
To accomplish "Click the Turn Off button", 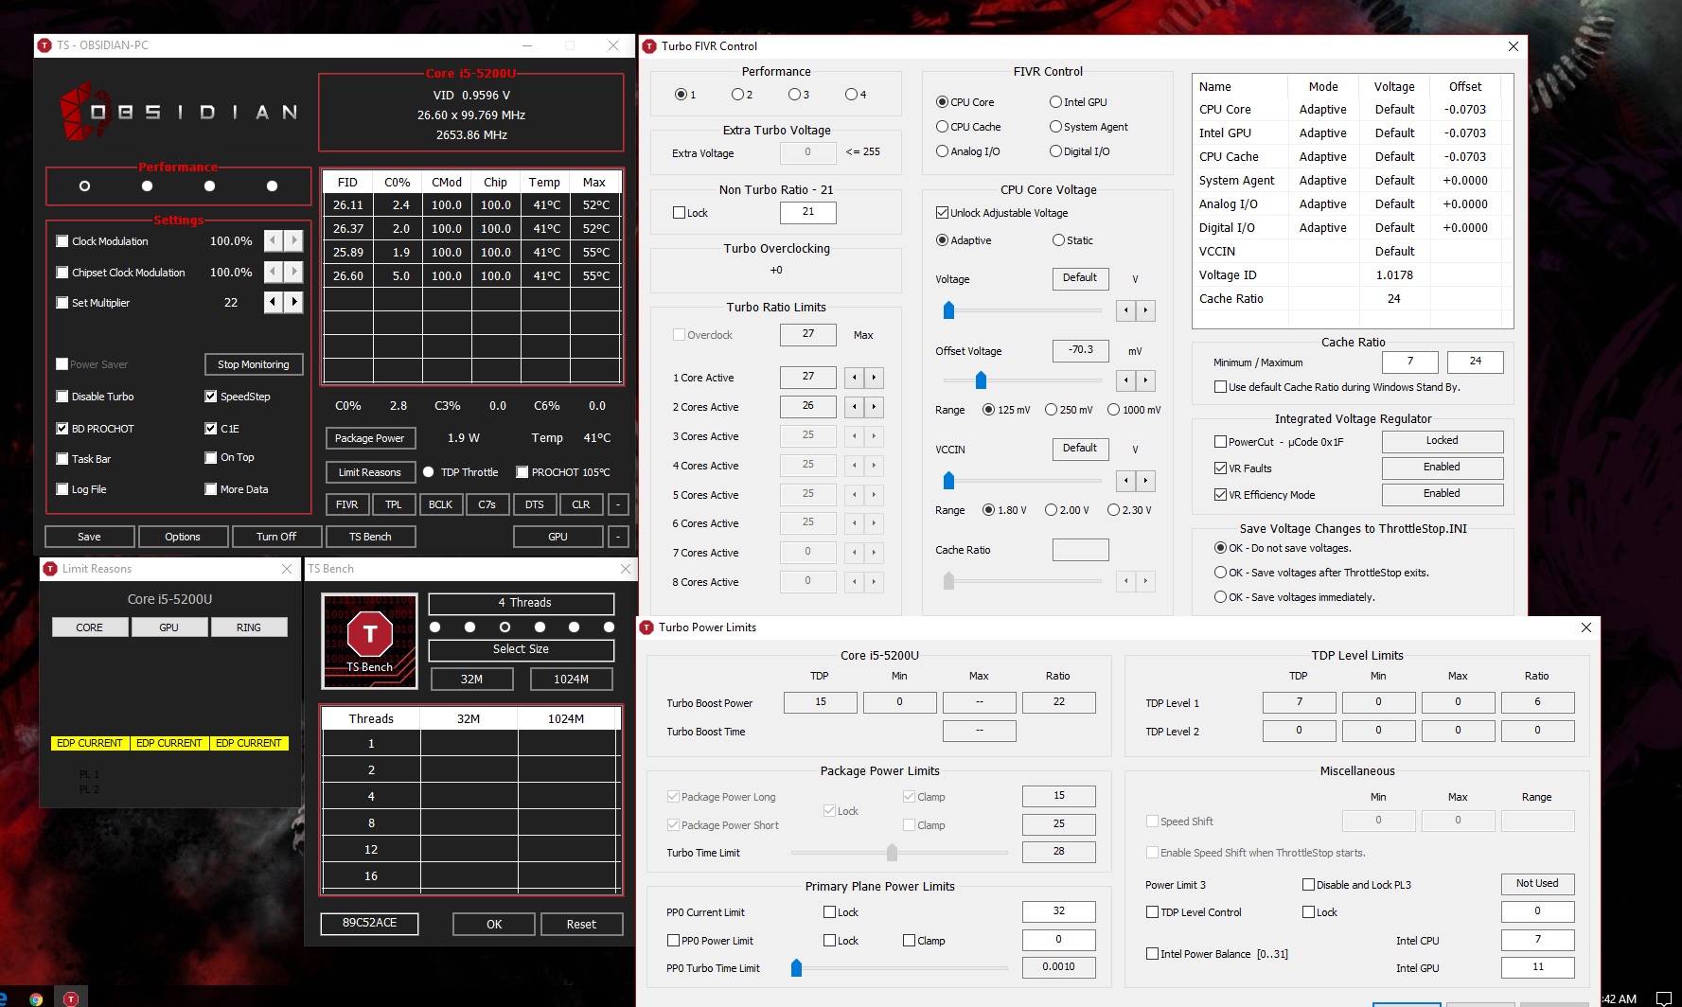I will coord(276,537).
